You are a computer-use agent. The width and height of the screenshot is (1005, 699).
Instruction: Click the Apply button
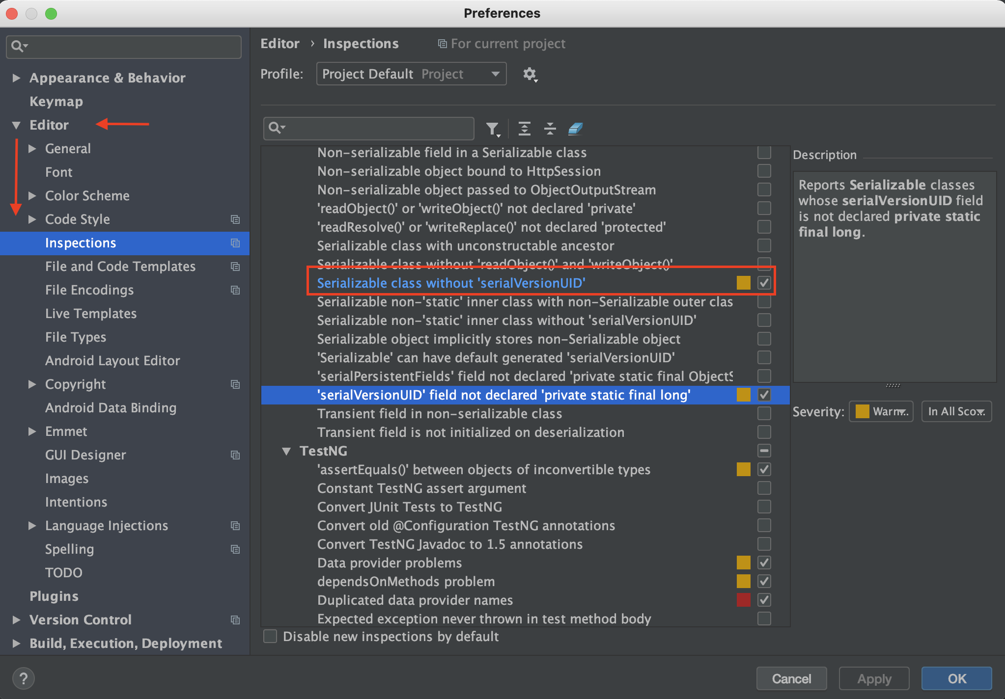[x=874, y=678]
